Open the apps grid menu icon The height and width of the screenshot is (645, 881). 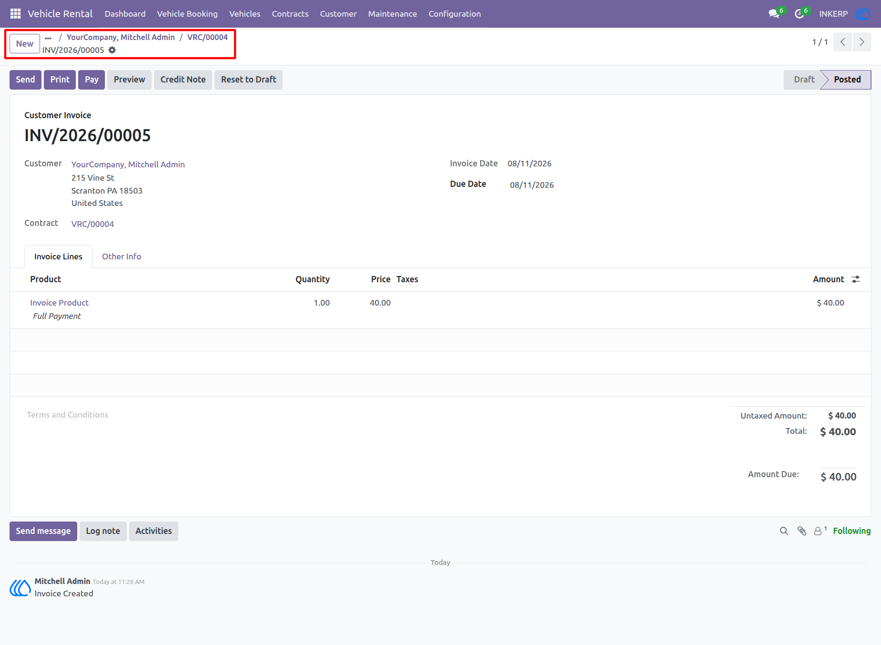pos(15,14)
